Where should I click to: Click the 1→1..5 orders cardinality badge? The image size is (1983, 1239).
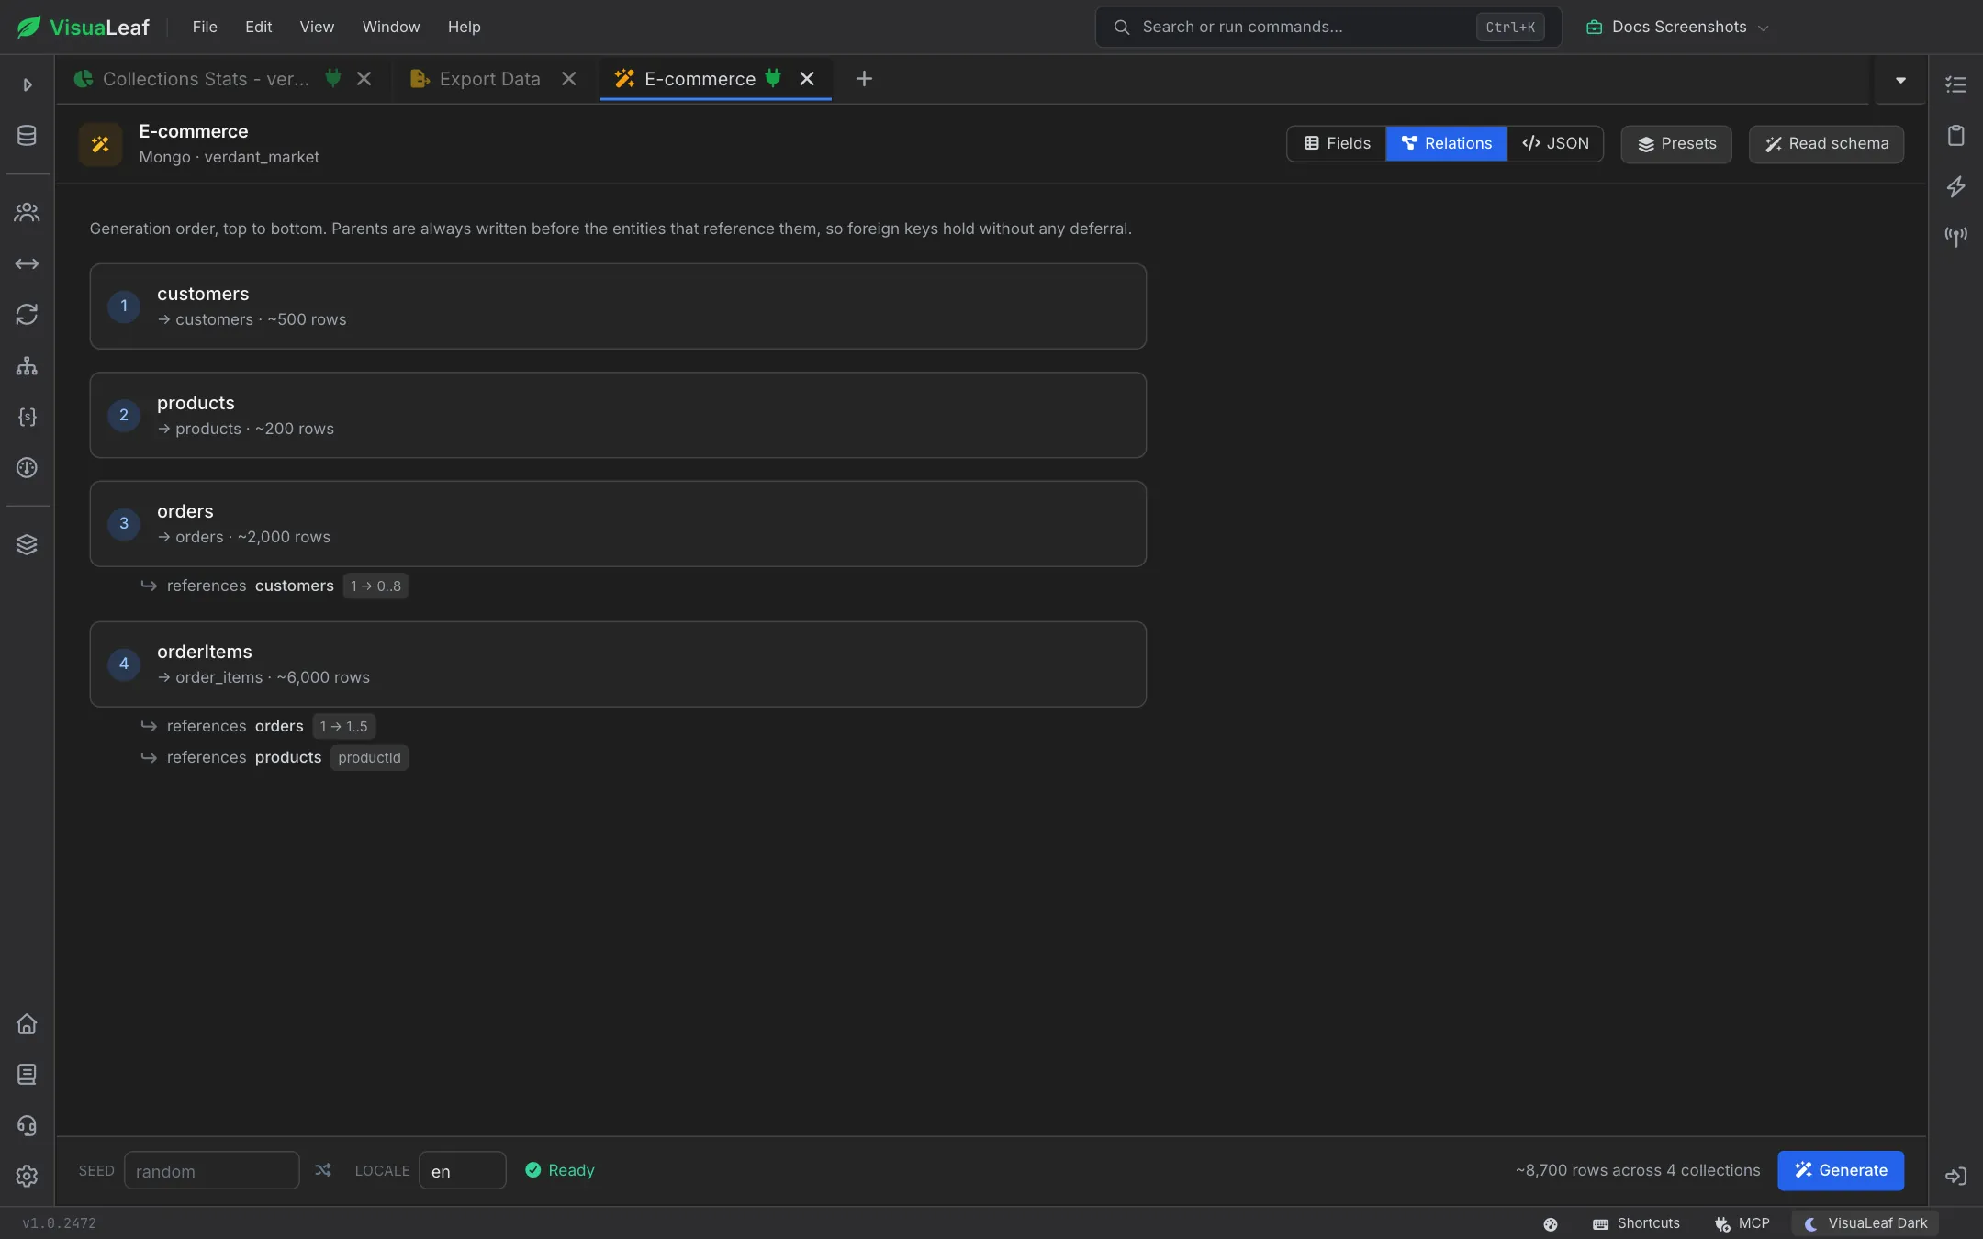[x=343, y=726]
